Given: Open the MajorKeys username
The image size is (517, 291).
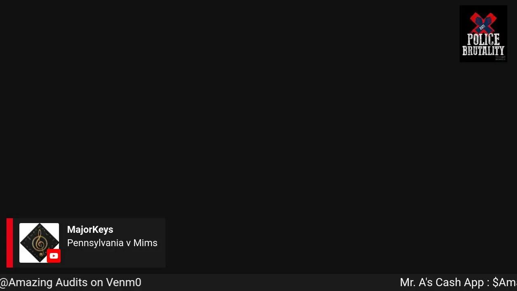Looking at the screenshot, I should tap(90, 230).
